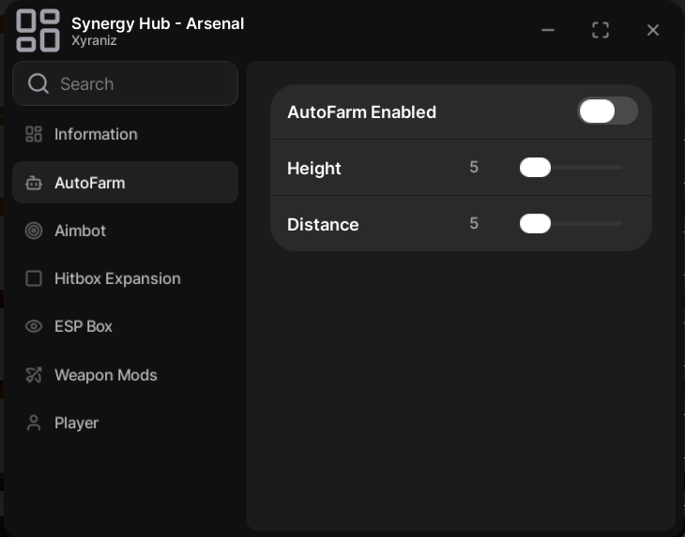Click the Weapon Mods swords icon
Screen dimensions: 685x537
click(34, 375)
